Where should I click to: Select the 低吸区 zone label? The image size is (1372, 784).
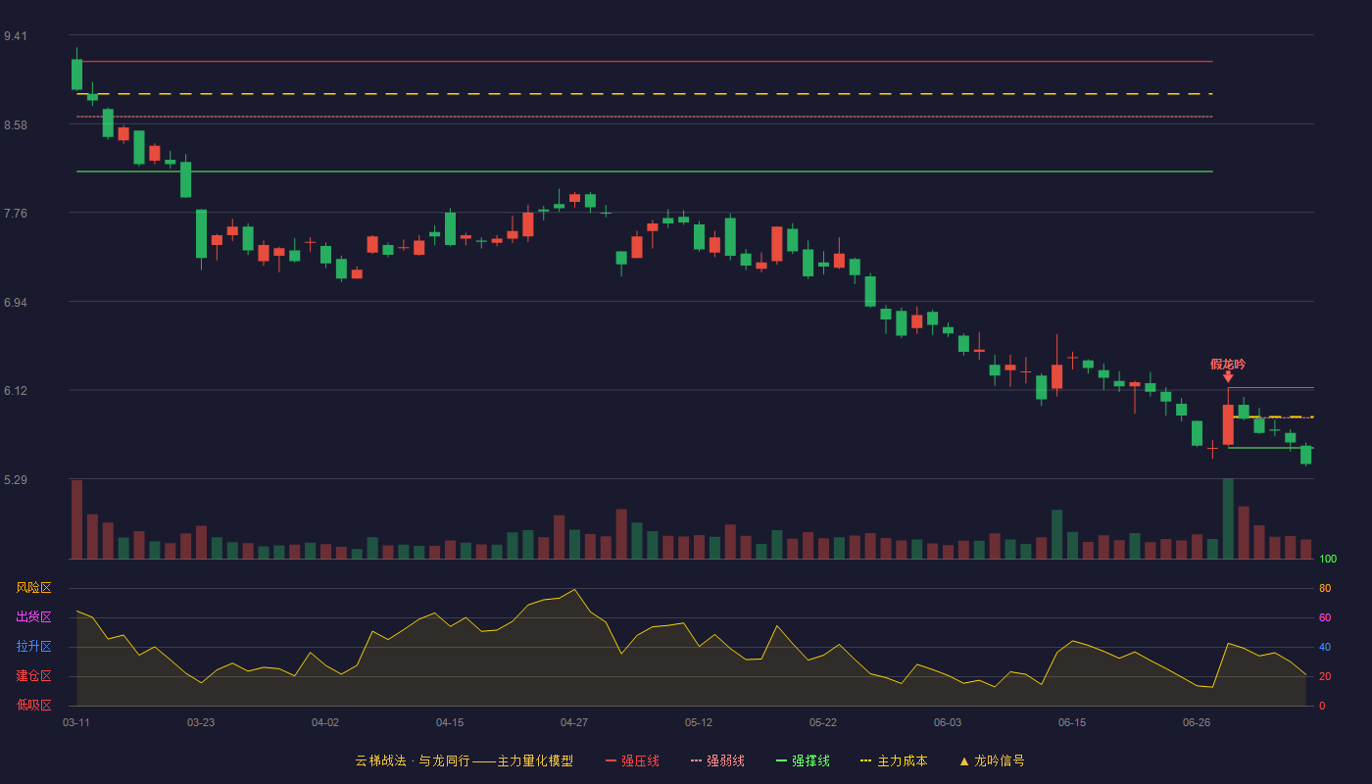pos(34,706)
